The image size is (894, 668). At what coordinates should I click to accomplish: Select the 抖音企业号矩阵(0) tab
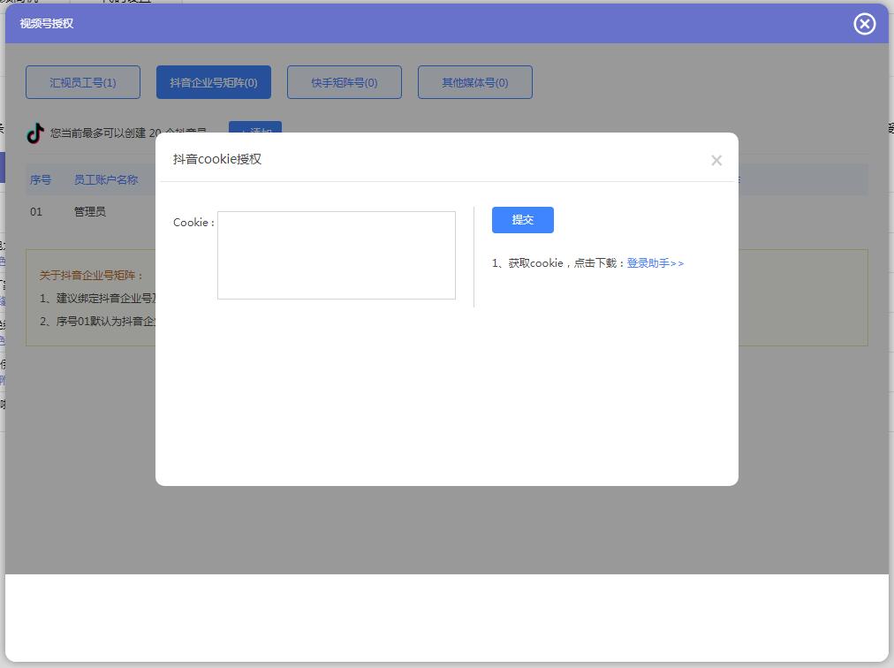[x=214, y=82]
